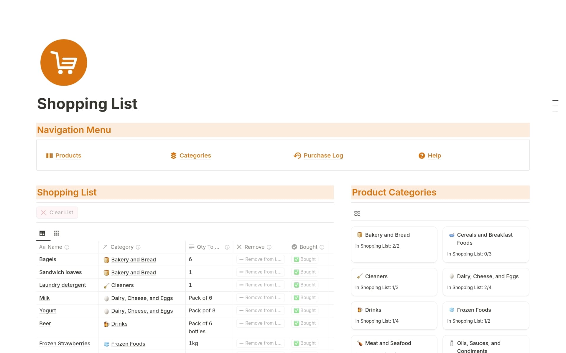
Task: Mark Laundry detergent as Bought
Action: tap(305, 285)
